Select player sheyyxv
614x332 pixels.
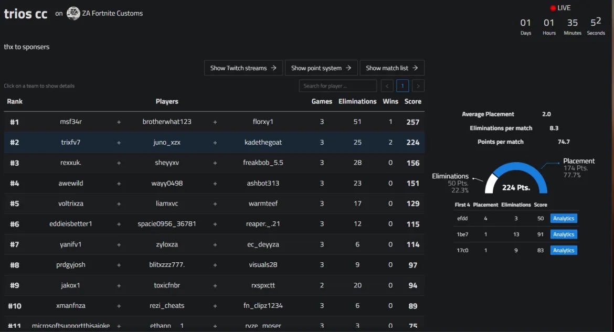click(x=167, y=163)
